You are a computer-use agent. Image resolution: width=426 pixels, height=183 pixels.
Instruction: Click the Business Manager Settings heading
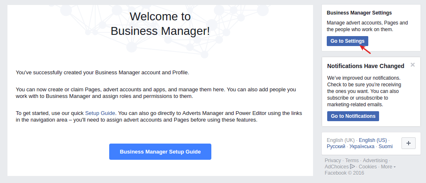[359, 13]
